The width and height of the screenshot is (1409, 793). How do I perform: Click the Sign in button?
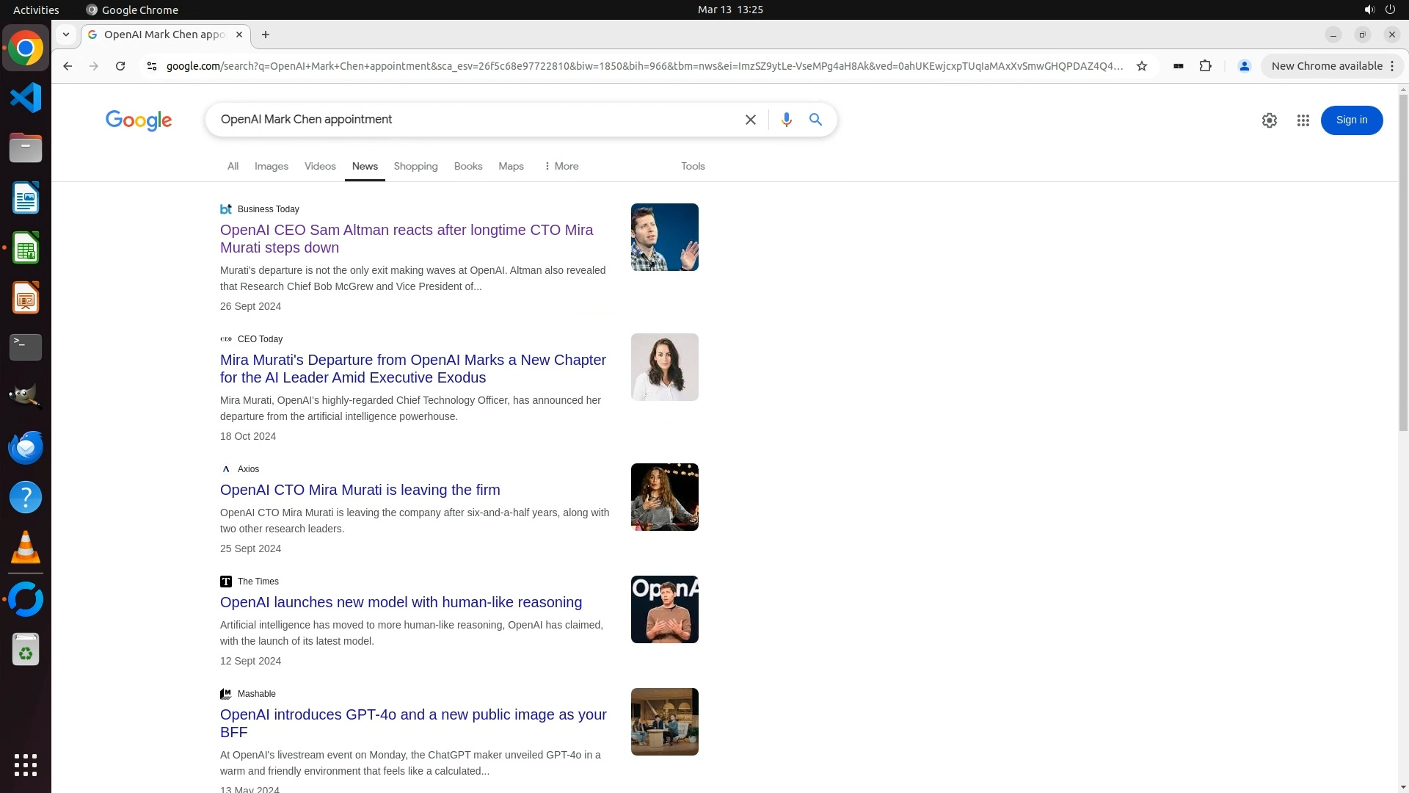[1351, 120]
